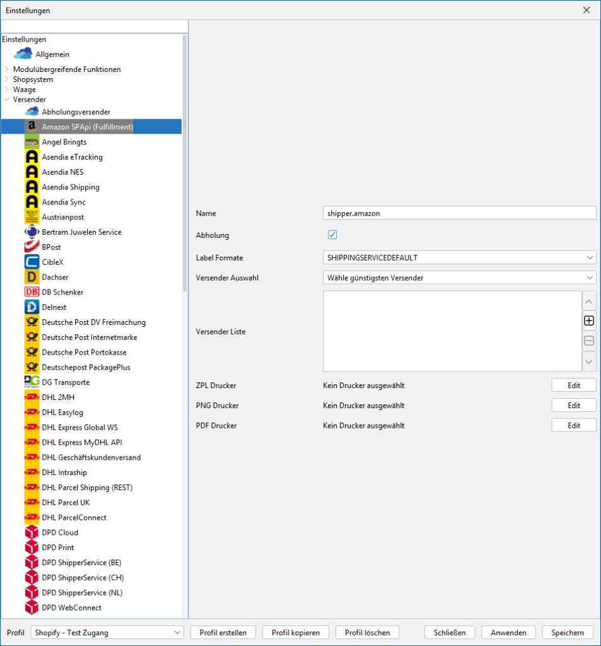Click the Austrianpost icon in sidebar
Viewport: 601px width, 646px height.
coord(32,217)
